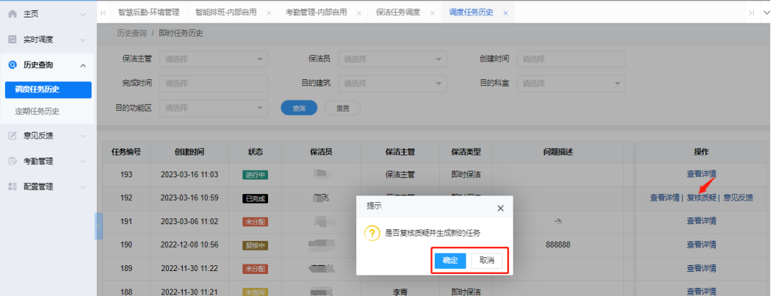Expand the 考勤管理 menu chevron
771x296 pixels.
click(83, 161)
